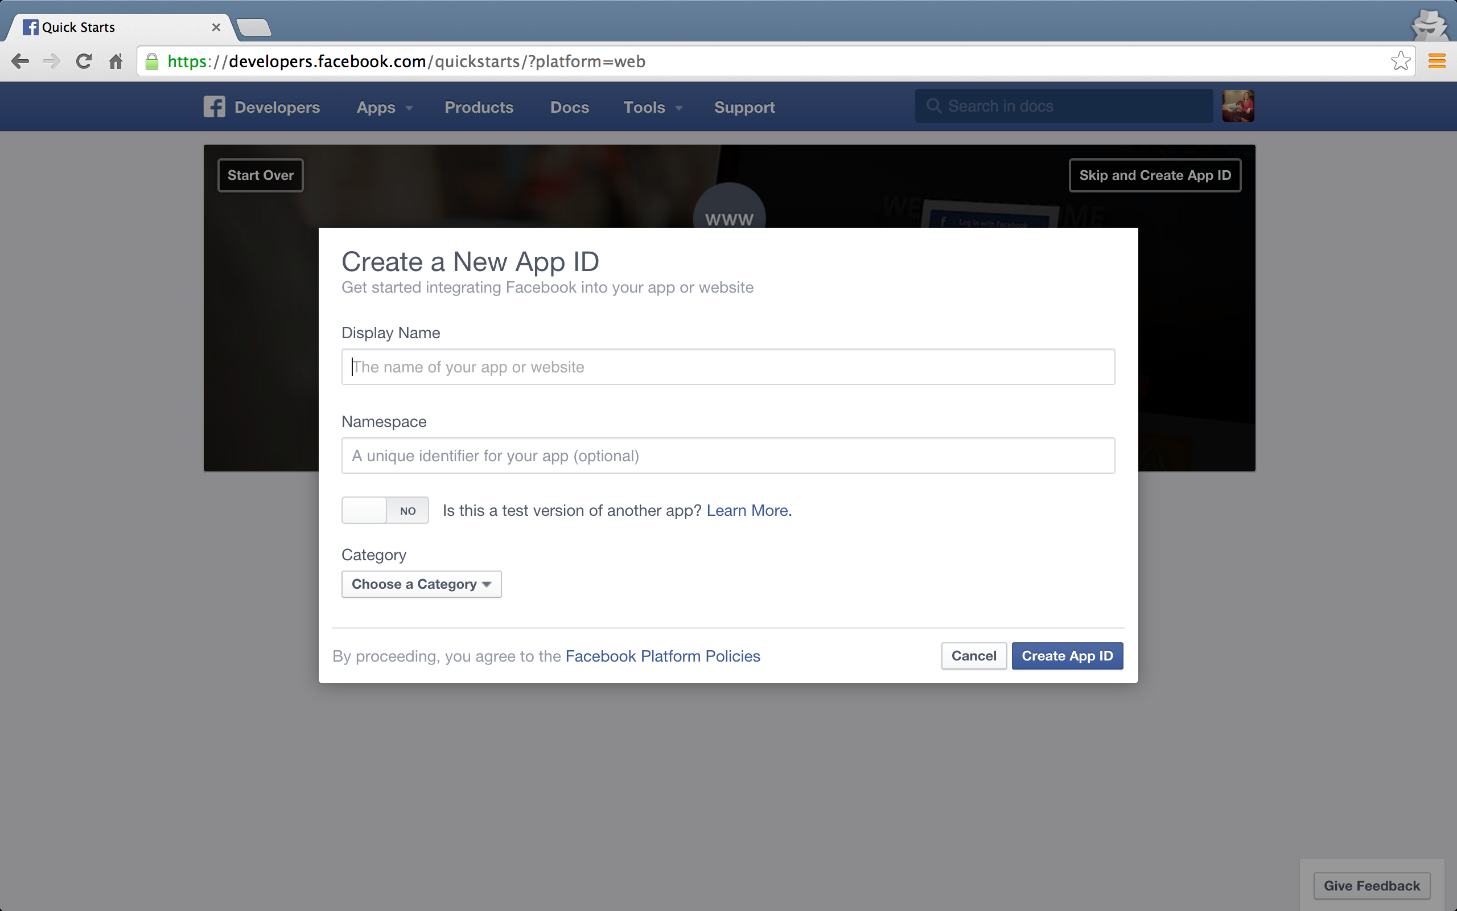Click the Namespace input field

tap(728, 455)
